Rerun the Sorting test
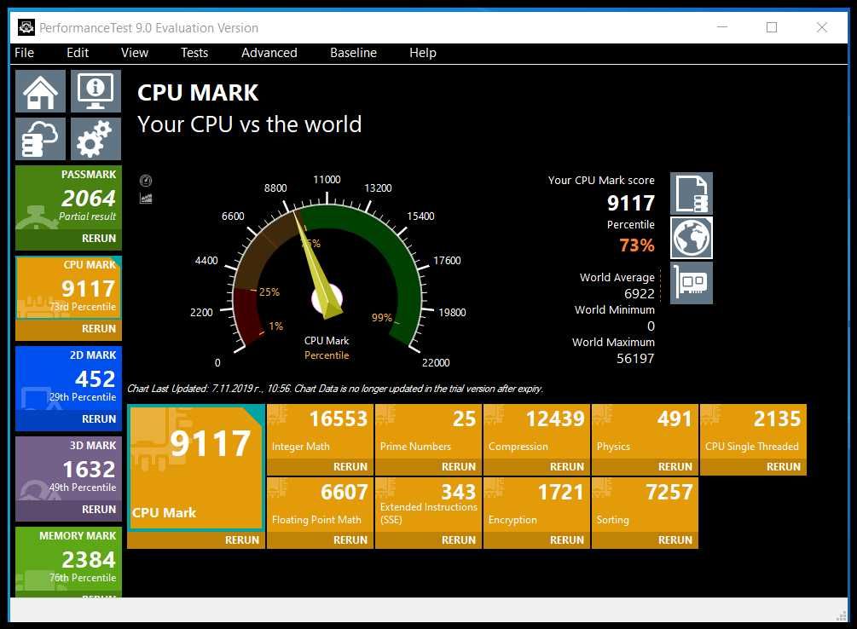Viewport: 857px width, 629px height. tap(675, 540)
